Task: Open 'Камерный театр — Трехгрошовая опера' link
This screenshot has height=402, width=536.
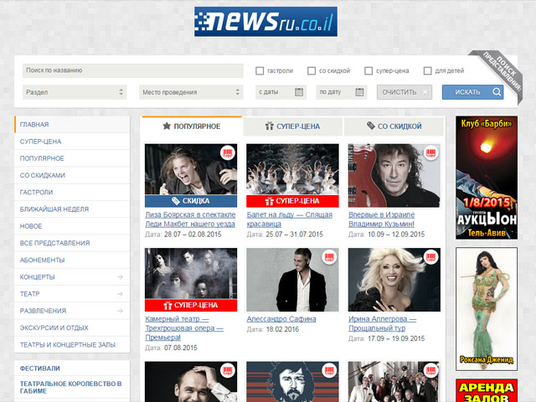Action: pos(184,328)
